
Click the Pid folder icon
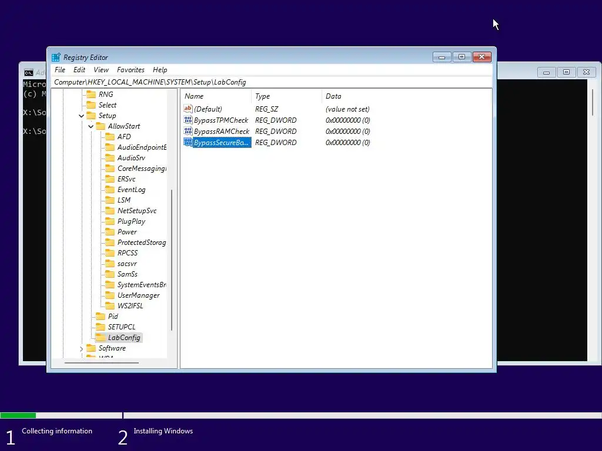click(101, 316)
